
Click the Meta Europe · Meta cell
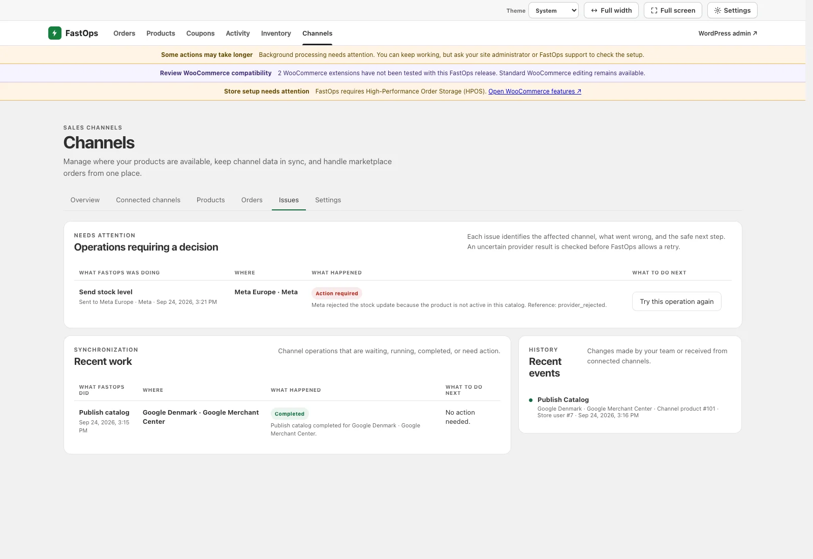[266, 292]
